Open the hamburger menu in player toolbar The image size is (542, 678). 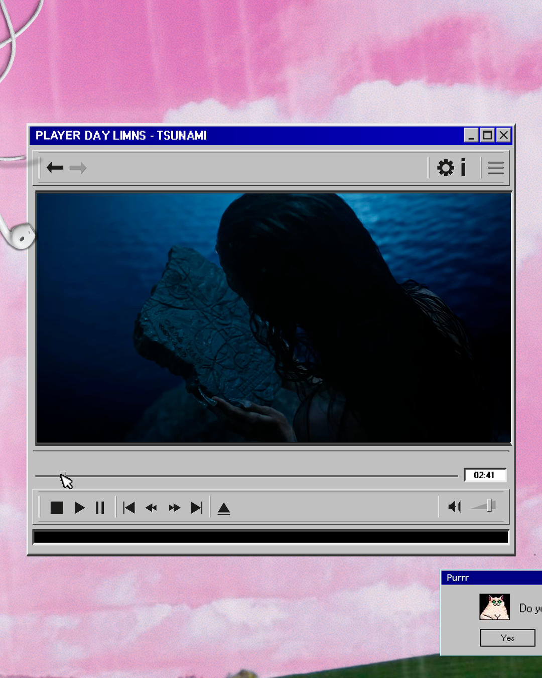pos(496,168)
